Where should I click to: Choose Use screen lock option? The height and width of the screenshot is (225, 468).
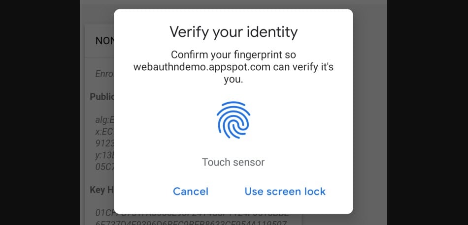pyautogui.click(x=285, y=192)
